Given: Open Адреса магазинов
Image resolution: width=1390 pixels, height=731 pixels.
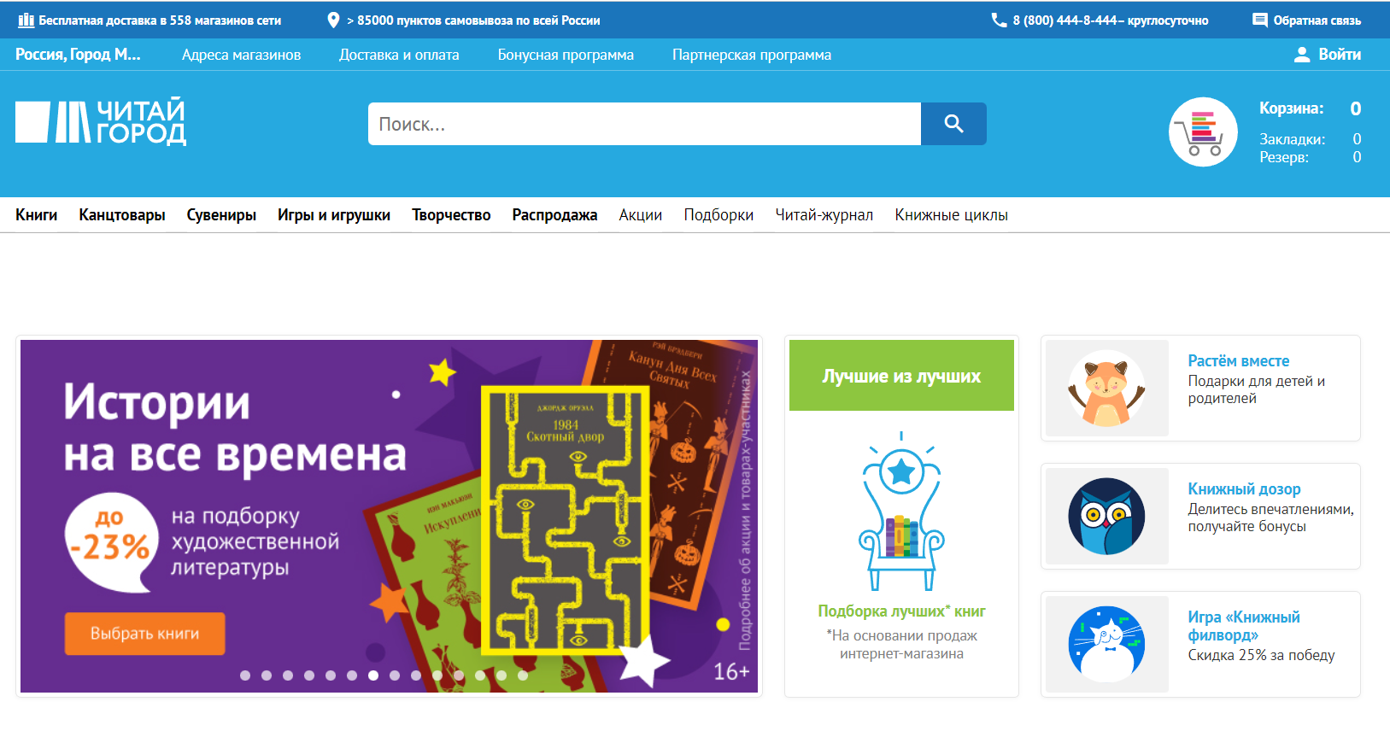Looking at the screenshot, I should [241, 55].
